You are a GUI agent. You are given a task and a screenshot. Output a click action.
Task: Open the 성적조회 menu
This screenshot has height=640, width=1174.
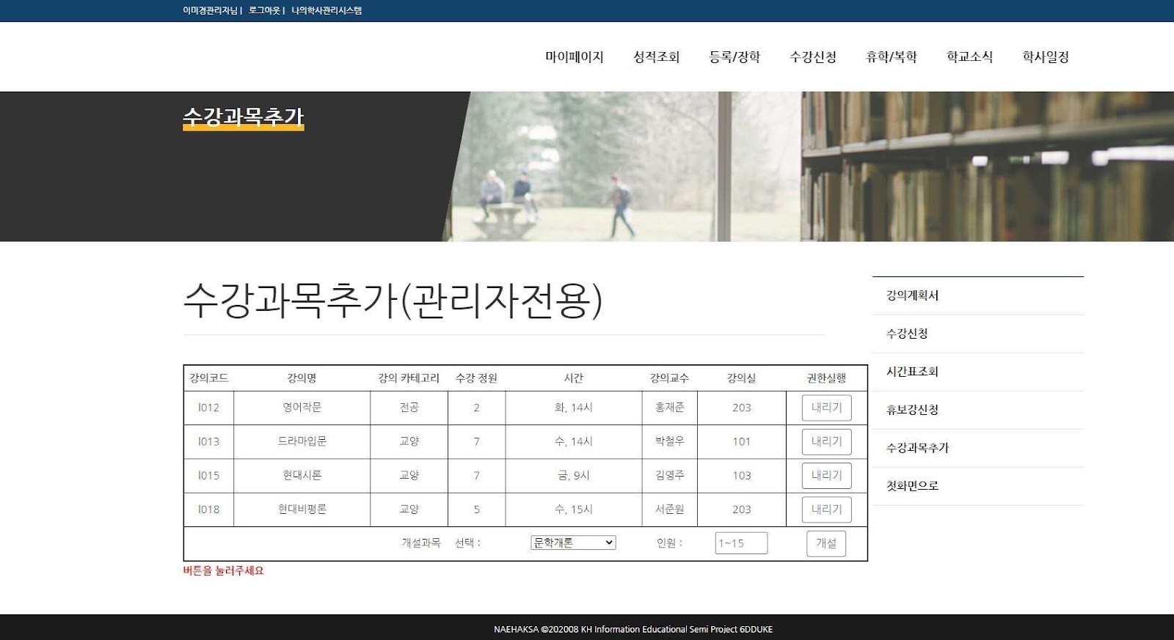click(x=656, y=57)
